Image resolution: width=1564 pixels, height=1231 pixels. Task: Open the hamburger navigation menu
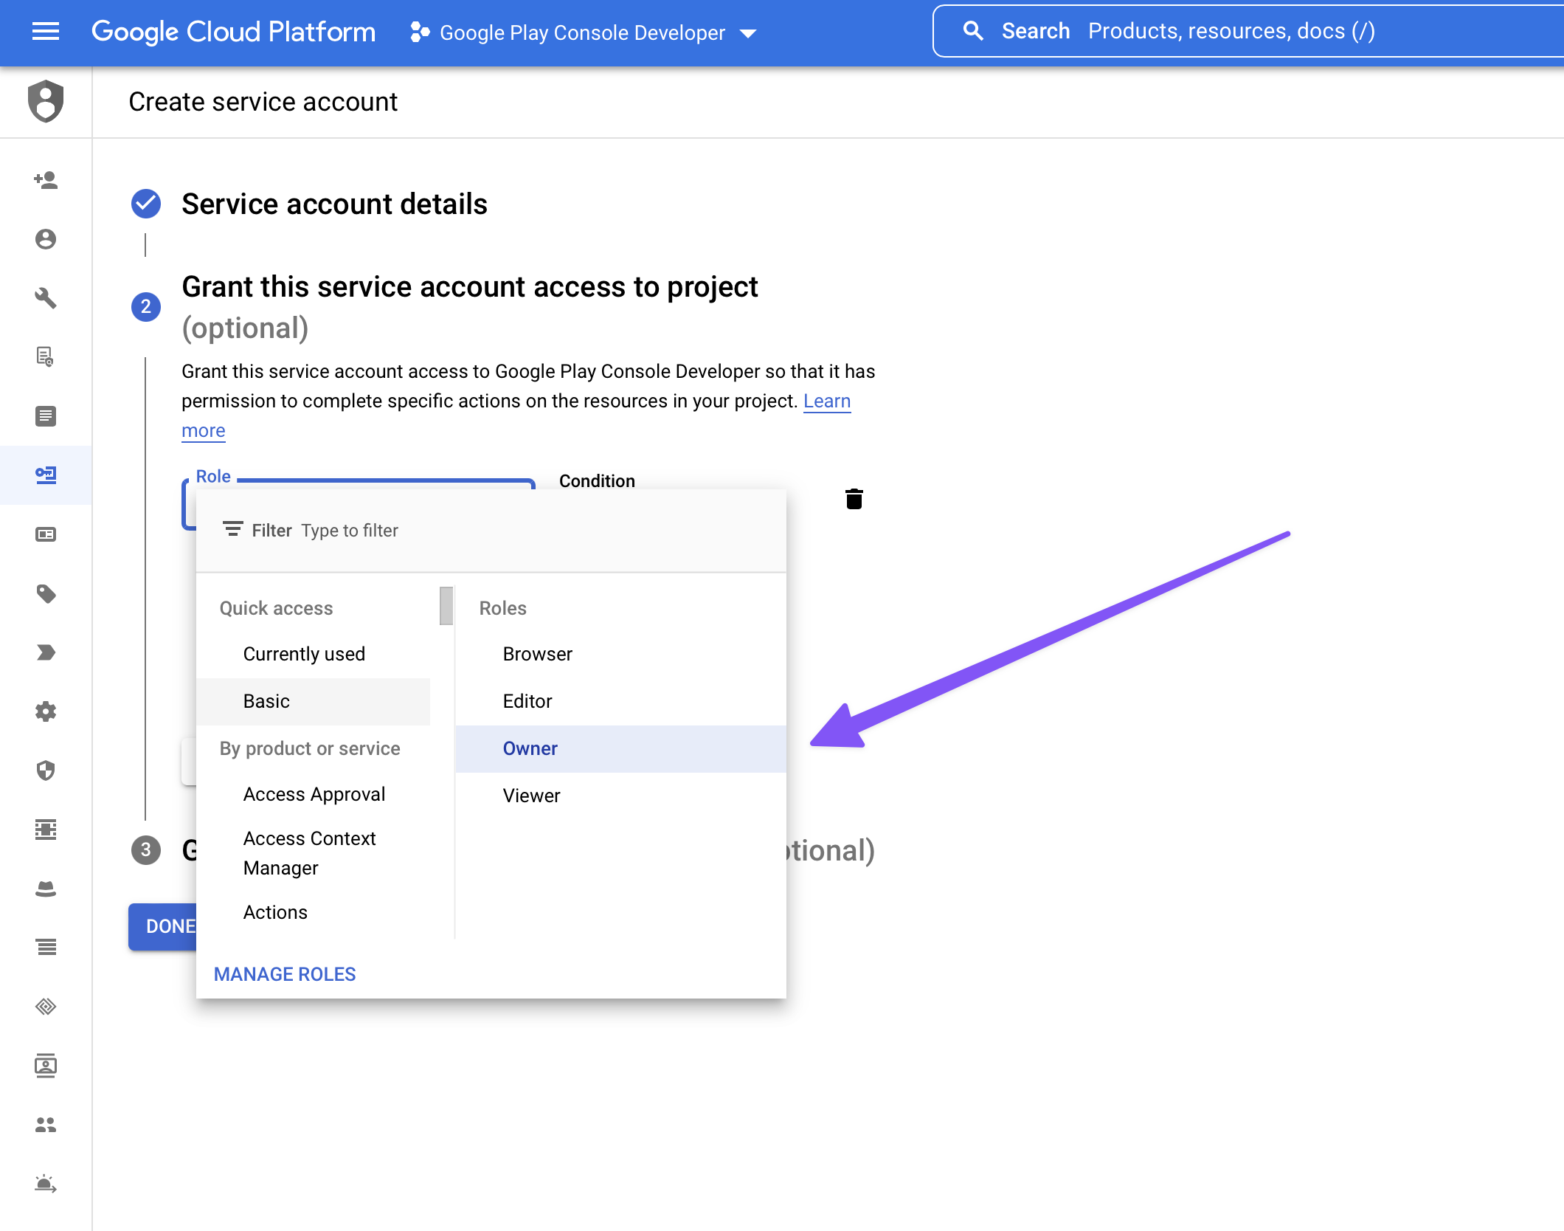pyautogui.click(x=46, y=31)
